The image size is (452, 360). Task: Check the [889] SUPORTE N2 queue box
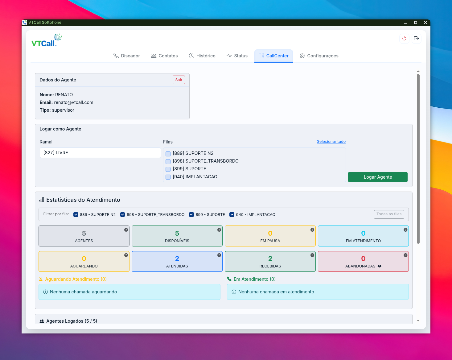168,154
